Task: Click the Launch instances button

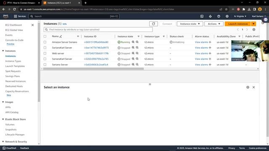Action: (x=238, y=24)
